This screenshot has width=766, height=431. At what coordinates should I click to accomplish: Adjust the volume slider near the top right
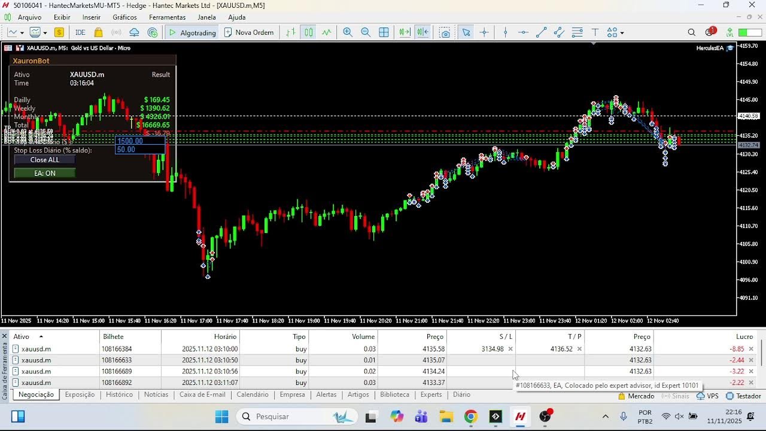coord(745,32)
